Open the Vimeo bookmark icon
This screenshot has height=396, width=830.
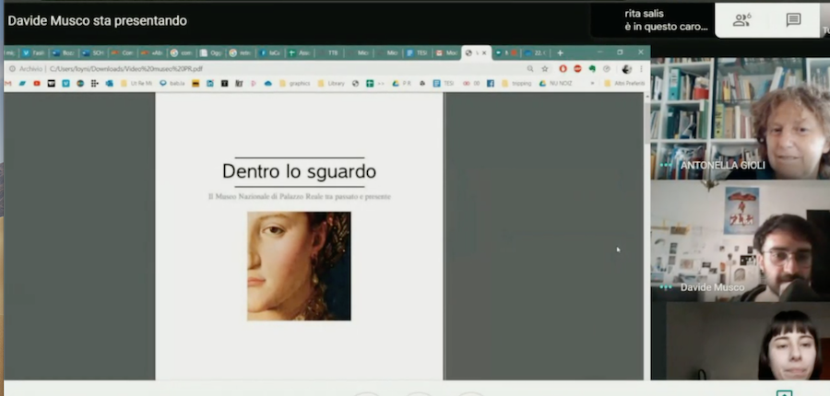point(65,84)
